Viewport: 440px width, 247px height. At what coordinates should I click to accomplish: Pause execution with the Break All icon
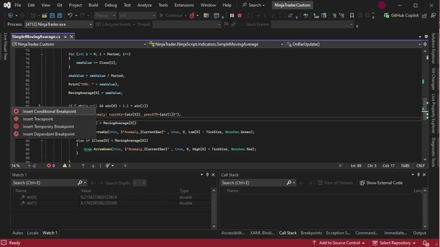[232, 15]
